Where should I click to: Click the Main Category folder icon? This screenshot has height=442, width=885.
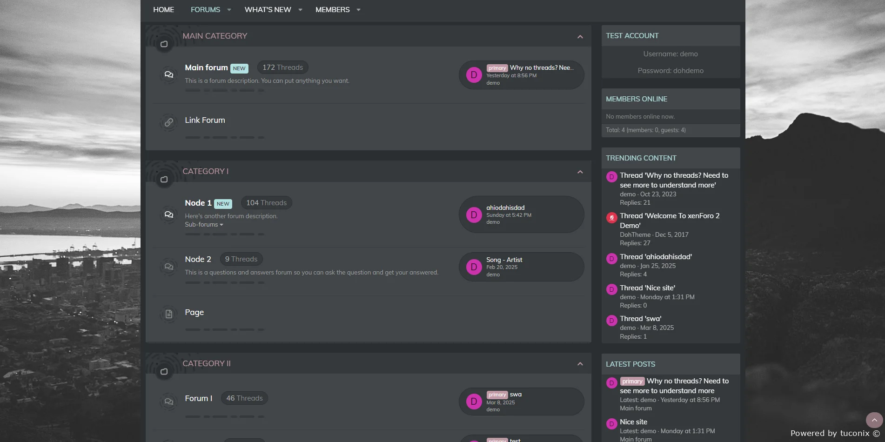coord(164,44)
